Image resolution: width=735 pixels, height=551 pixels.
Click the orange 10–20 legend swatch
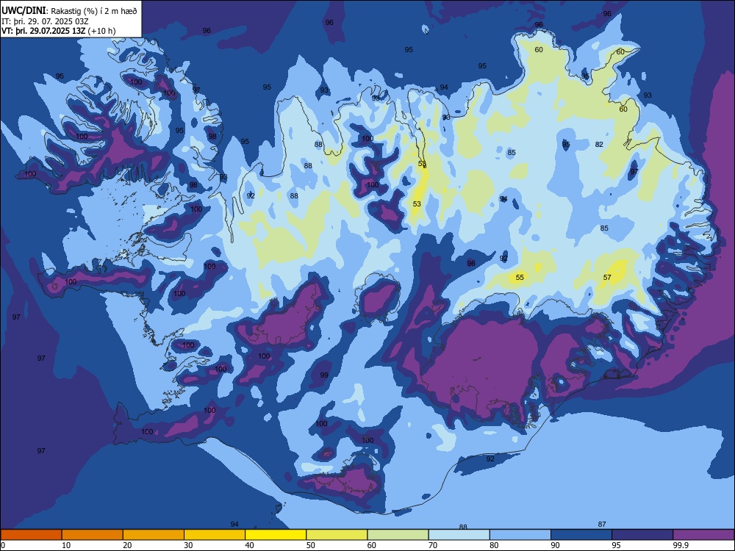(93, 535)
